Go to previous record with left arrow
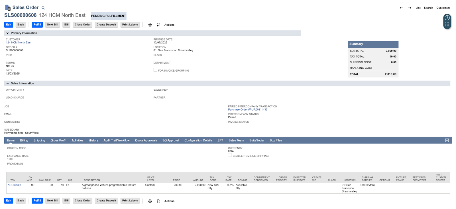Screen dimensions: 456x209 coord(401,8)
